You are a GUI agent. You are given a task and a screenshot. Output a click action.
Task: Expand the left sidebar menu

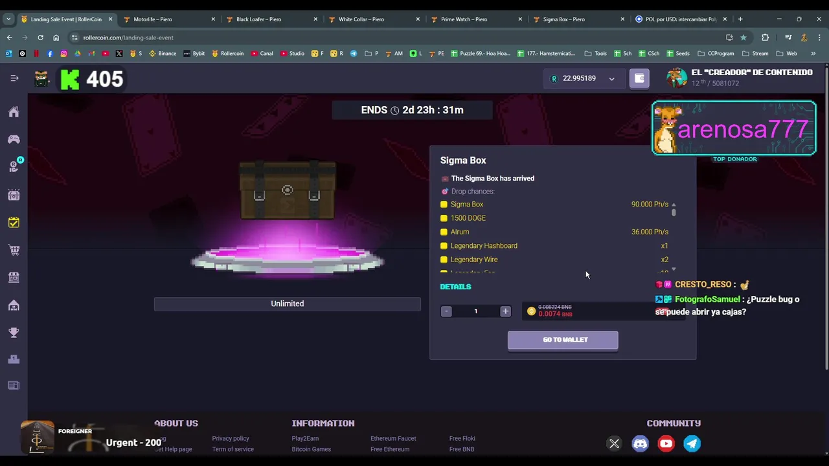(x=14, y=78)
